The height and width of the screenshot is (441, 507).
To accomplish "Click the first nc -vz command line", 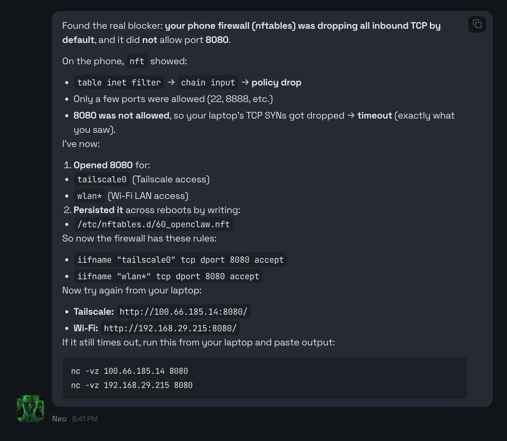I will 129,371.
